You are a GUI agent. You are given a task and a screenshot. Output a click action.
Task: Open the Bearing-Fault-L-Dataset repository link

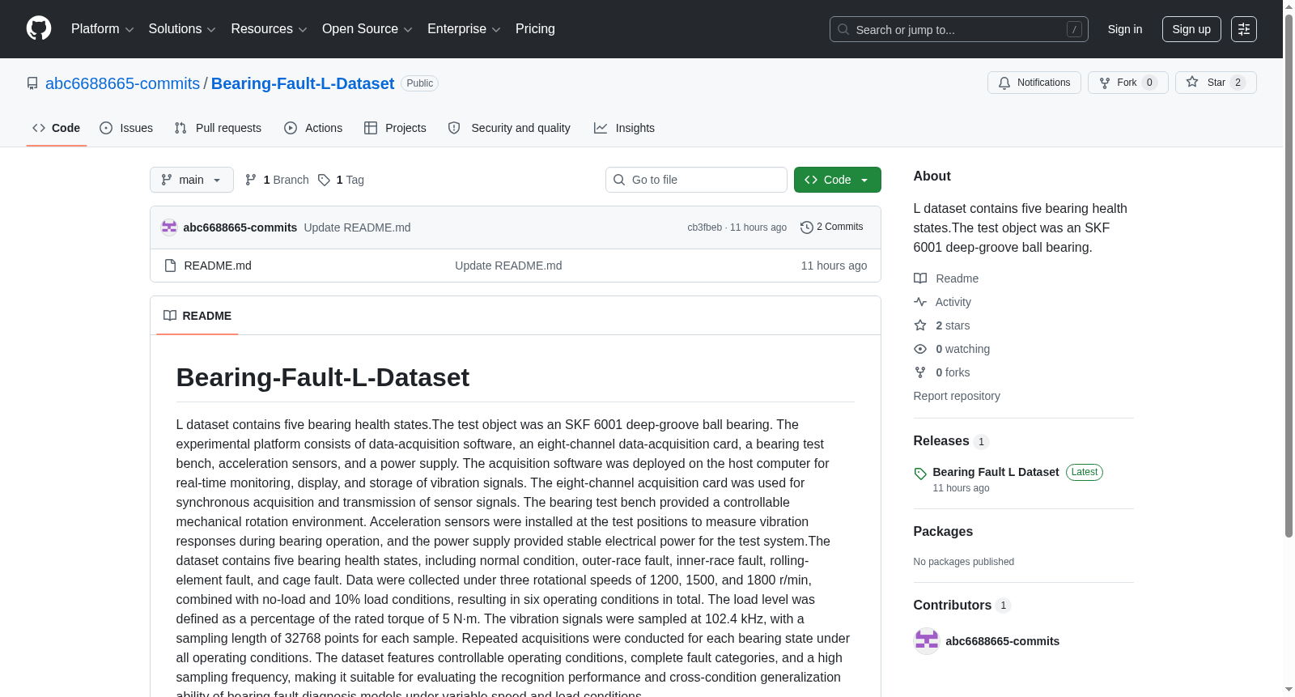(303, 83)
